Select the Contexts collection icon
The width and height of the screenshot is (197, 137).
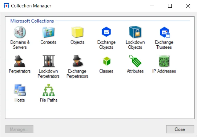pyautogui.click(x=49, y=32)
